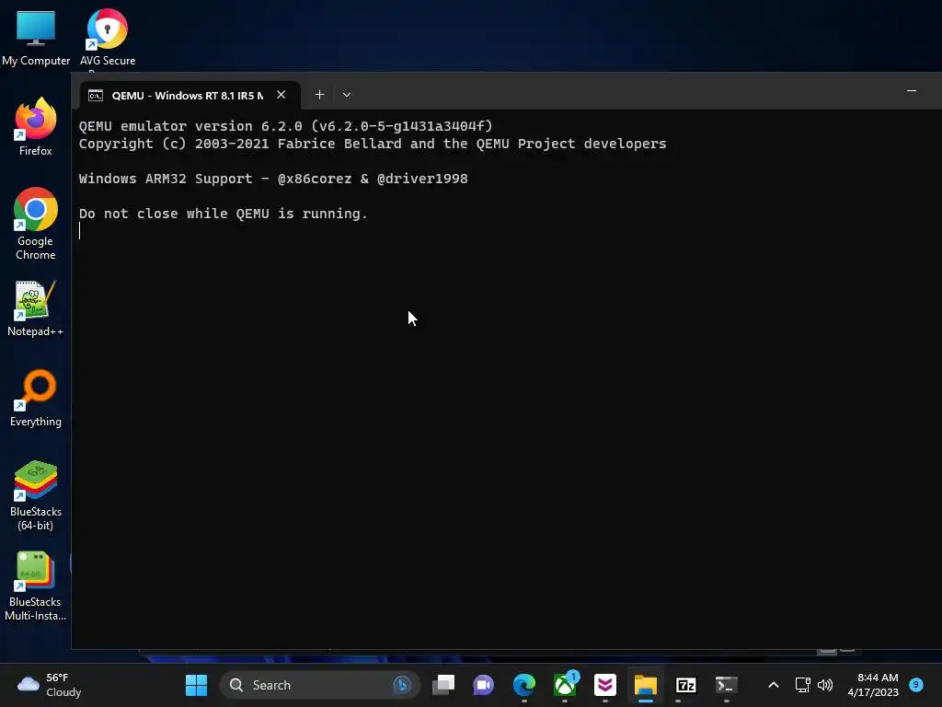
Task: Launch Google Chrome desktop shortcut
Action: tap(36, 224)
